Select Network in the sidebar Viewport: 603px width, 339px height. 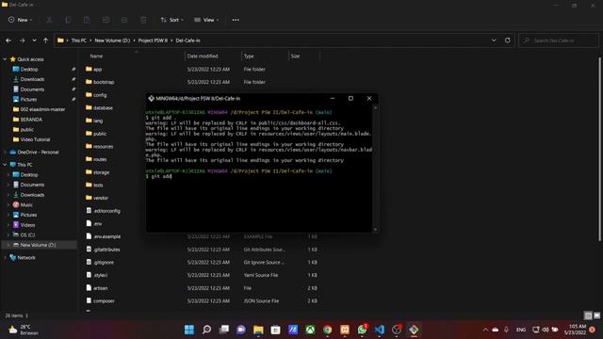point(26,257)
